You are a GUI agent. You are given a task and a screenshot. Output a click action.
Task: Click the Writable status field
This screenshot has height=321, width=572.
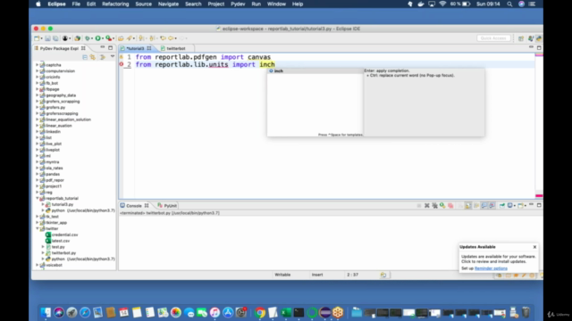[282, 275]
